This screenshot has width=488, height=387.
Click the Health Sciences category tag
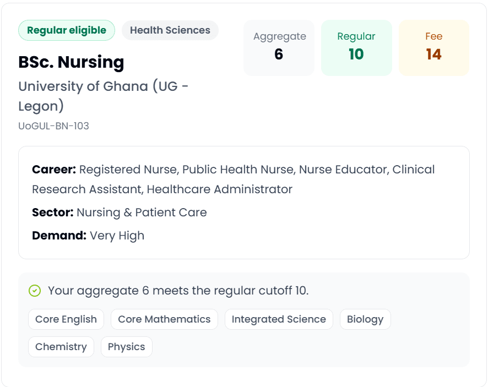coord(170,30)
